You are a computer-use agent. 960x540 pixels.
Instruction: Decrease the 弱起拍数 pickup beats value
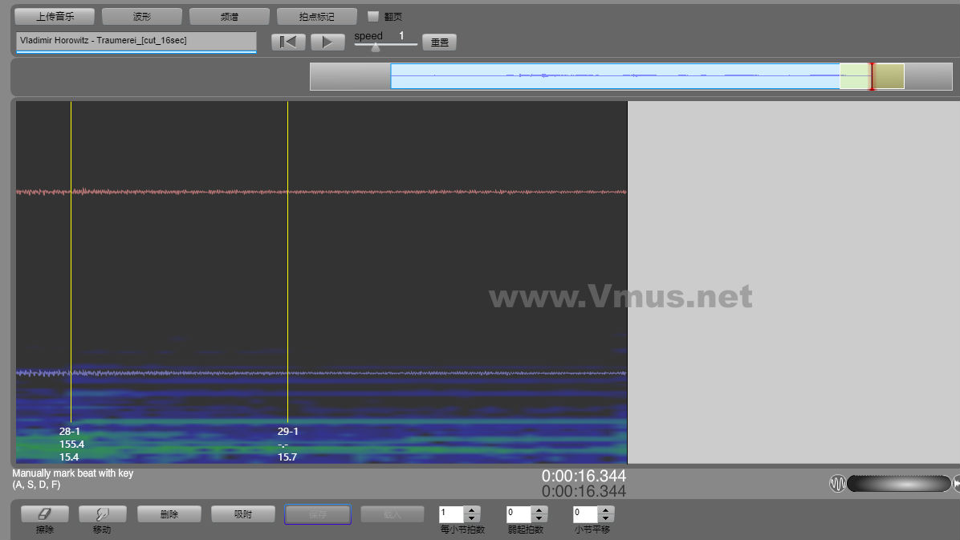click(539, 518)
